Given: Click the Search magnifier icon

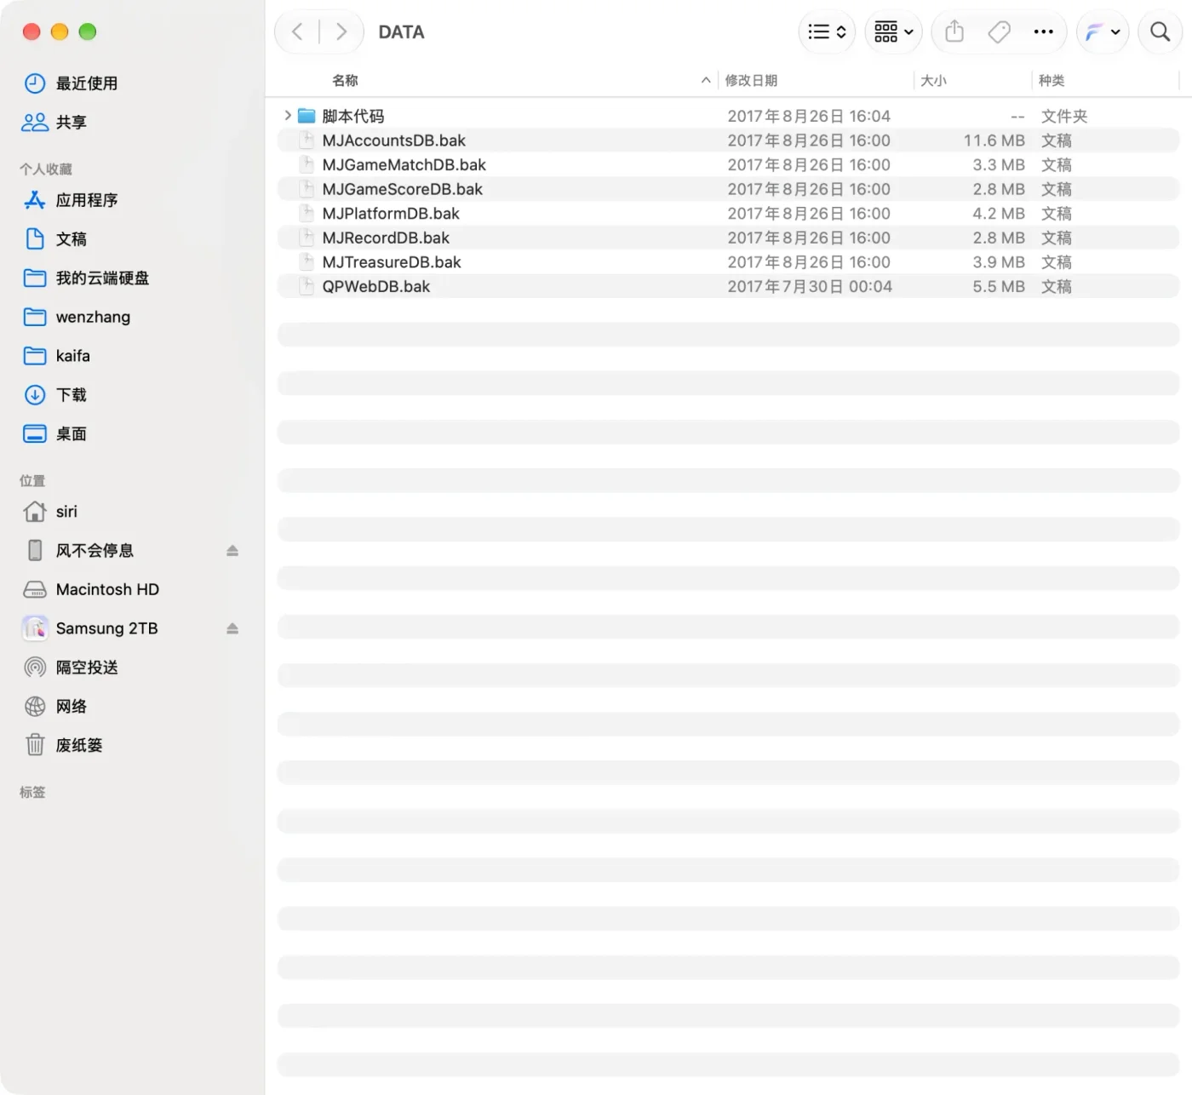Looking at the screenshot, I should (x=1160, y=32).
